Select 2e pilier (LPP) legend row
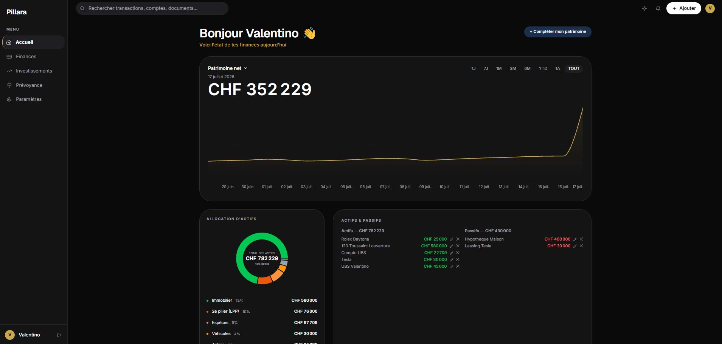The width and height of the screenshot is (722, 344). coord(262,312)
